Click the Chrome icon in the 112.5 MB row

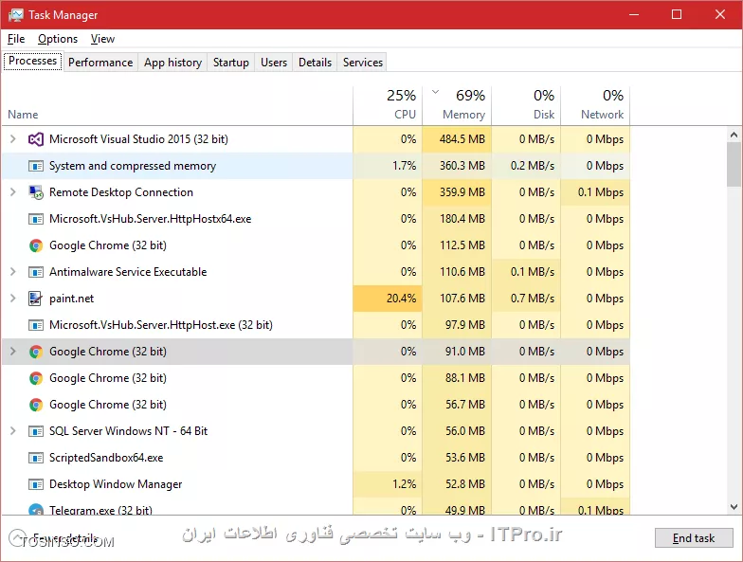click(x=36, y=245)
